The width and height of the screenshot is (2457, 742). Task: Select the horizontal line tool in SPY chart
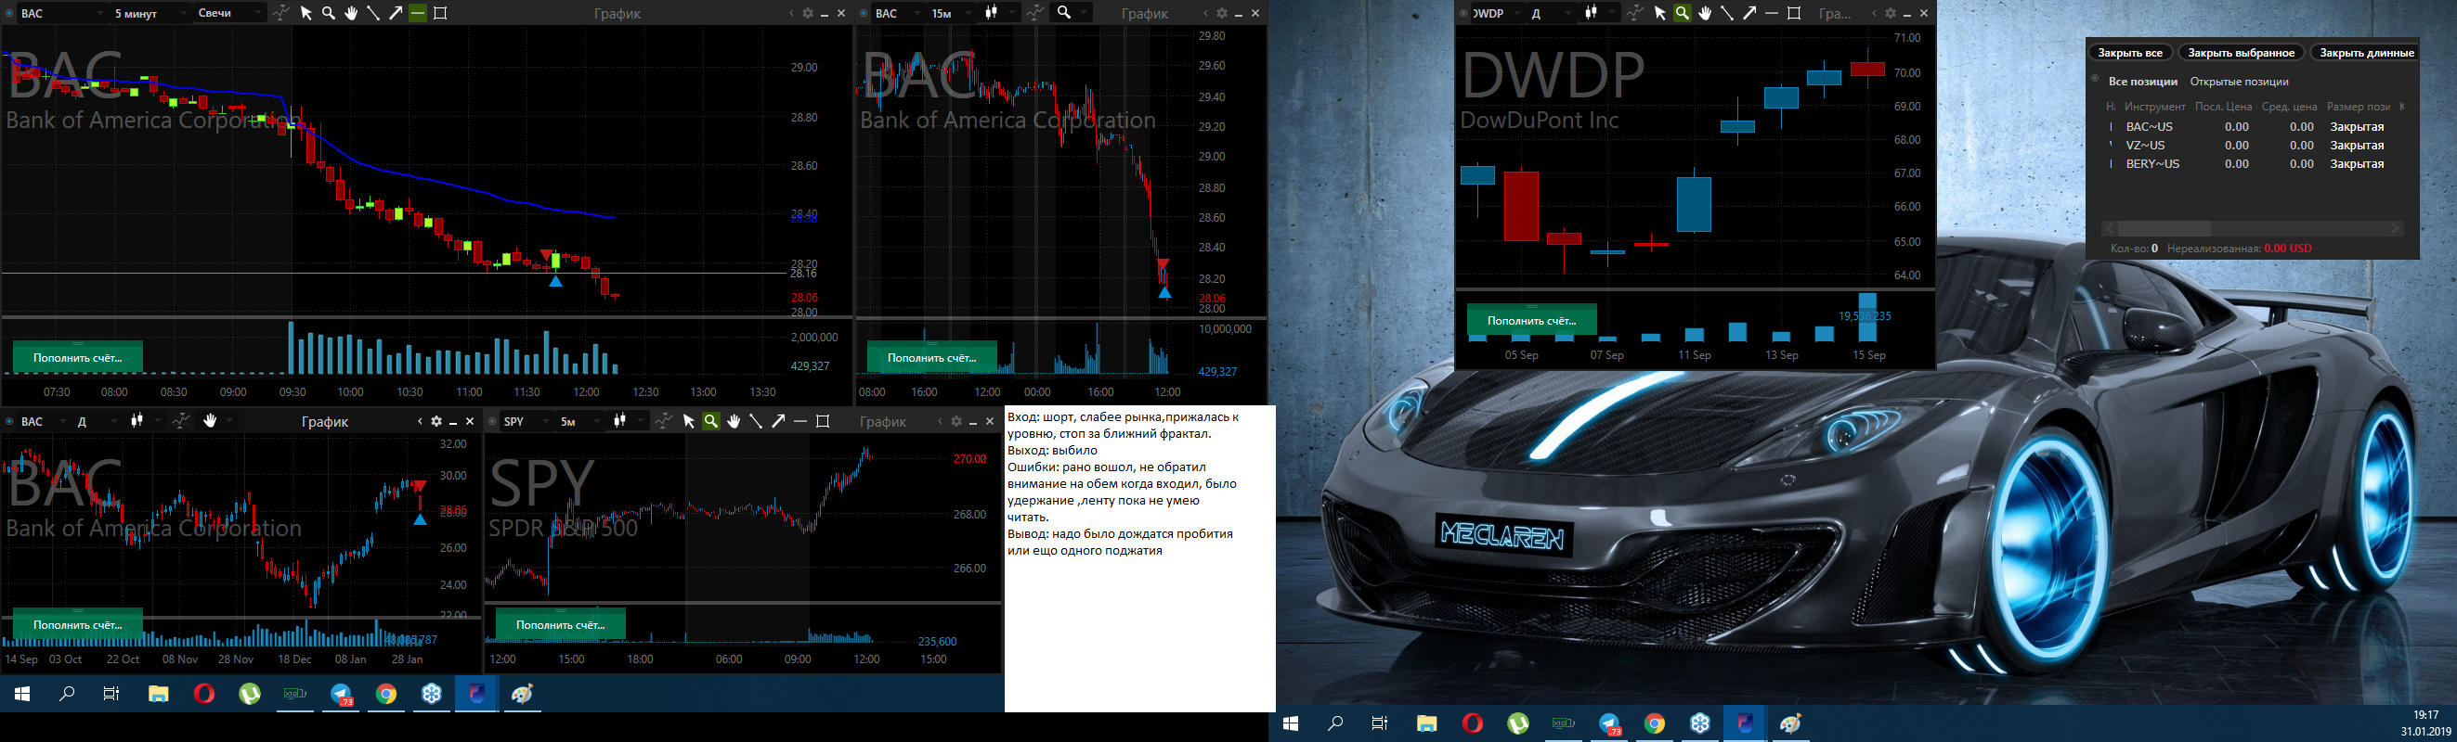click(800, 421)
